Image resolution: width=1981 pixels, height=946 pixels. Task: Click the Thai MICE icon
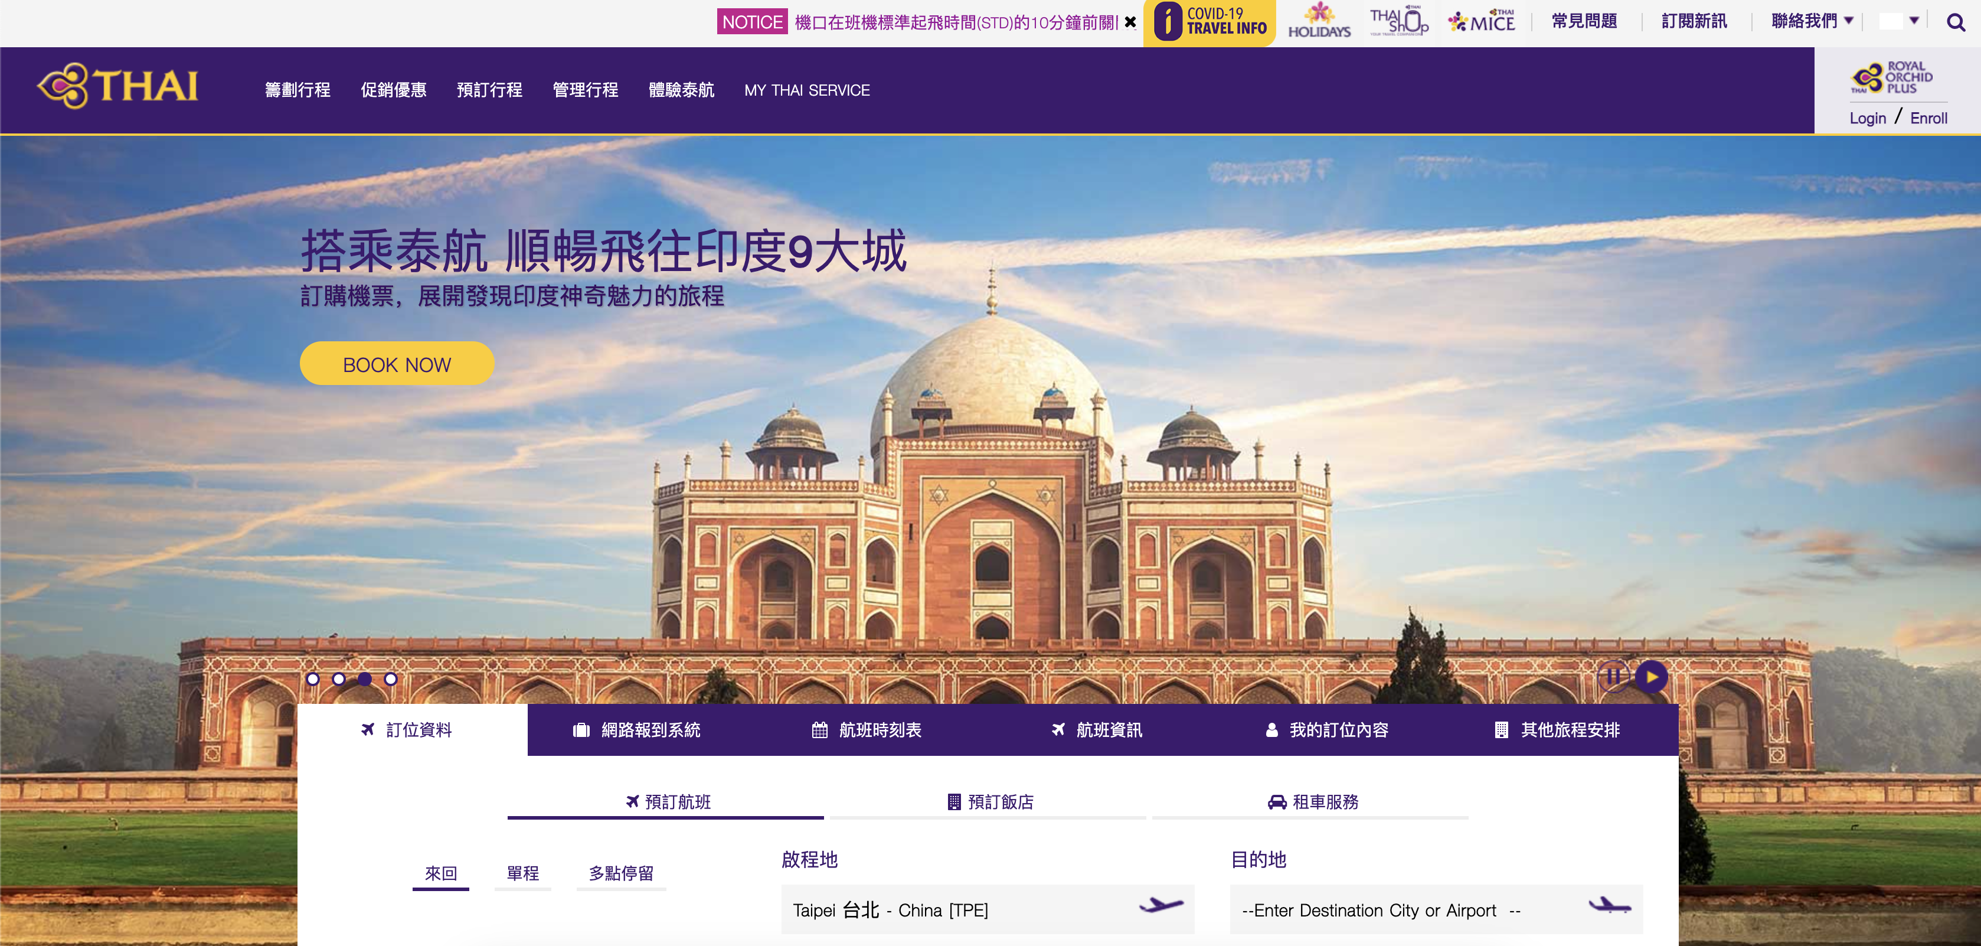click(x=1481, y=21)
